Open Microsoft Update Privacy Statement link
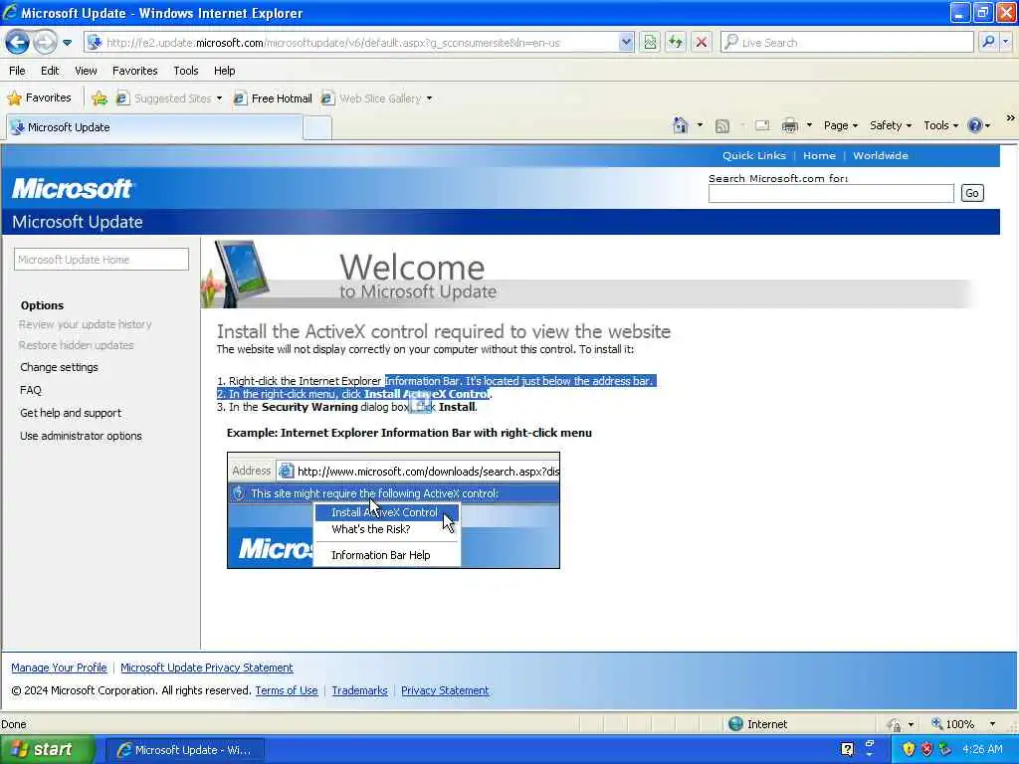The image size is (1019, 764). (207, 668)
